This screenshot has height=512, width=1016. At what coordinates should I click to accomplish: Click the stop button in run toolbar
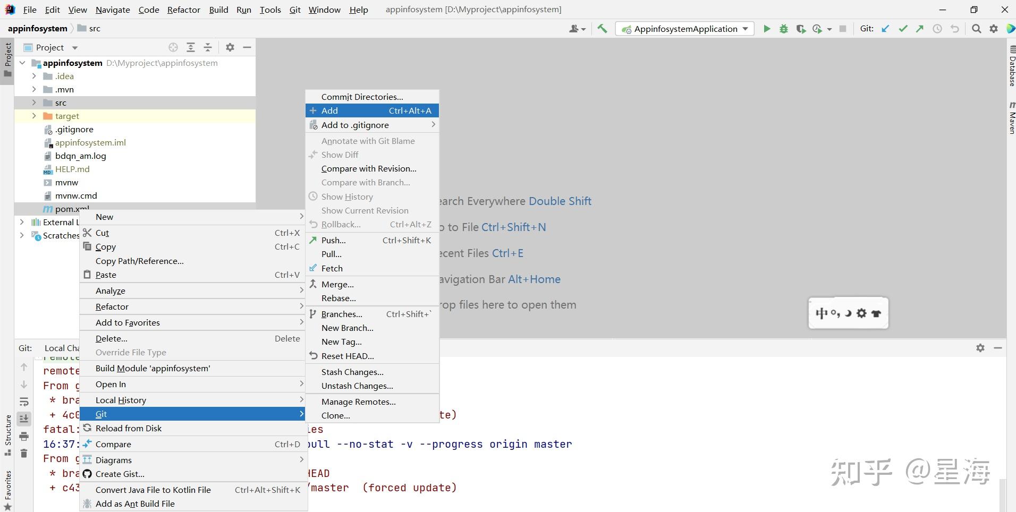(843, 29)
